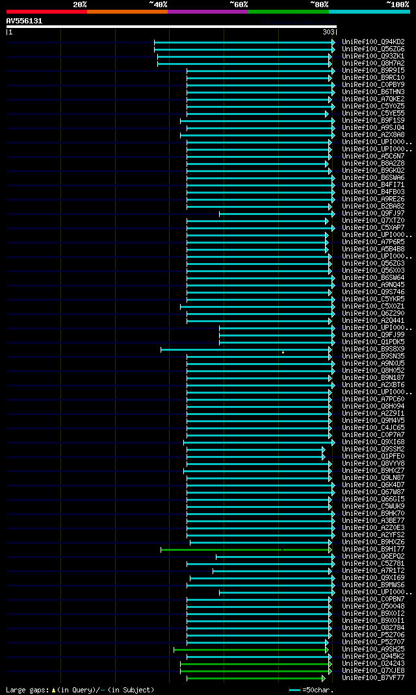Open hit UniRef100_Q56ZG6
Screen dimensions: 416x695
[373, 49]
